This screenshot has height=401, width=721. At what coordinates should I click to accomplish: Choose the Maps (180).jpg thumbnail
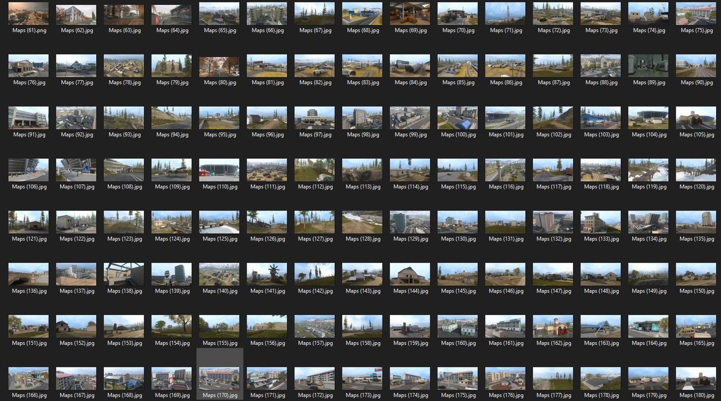[696, 379]
